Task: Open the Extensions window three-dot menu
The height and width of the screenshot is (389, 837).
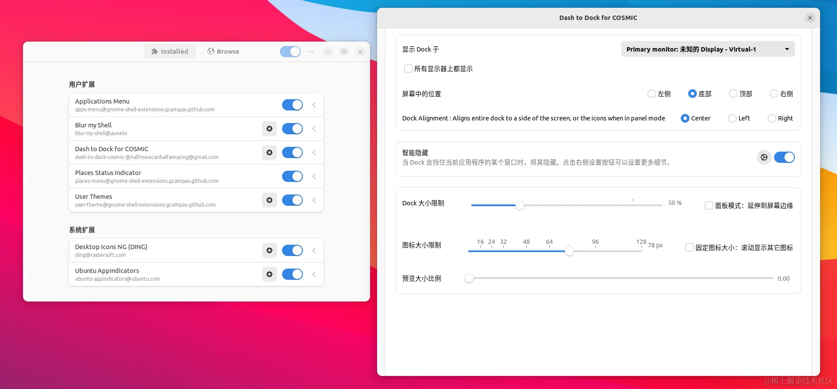Action: click(311, 52)
